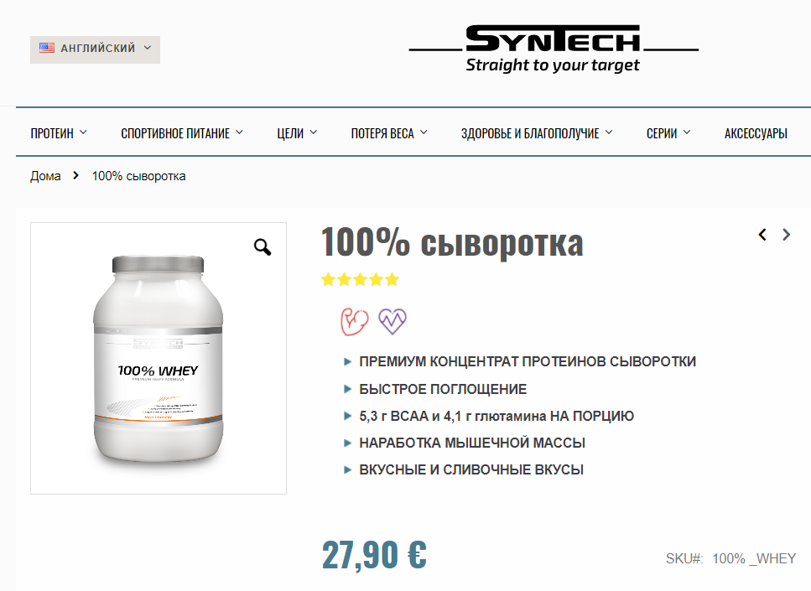Expand the Цели menu
This screenshot has height=591, width=811.
click(297, 133)
